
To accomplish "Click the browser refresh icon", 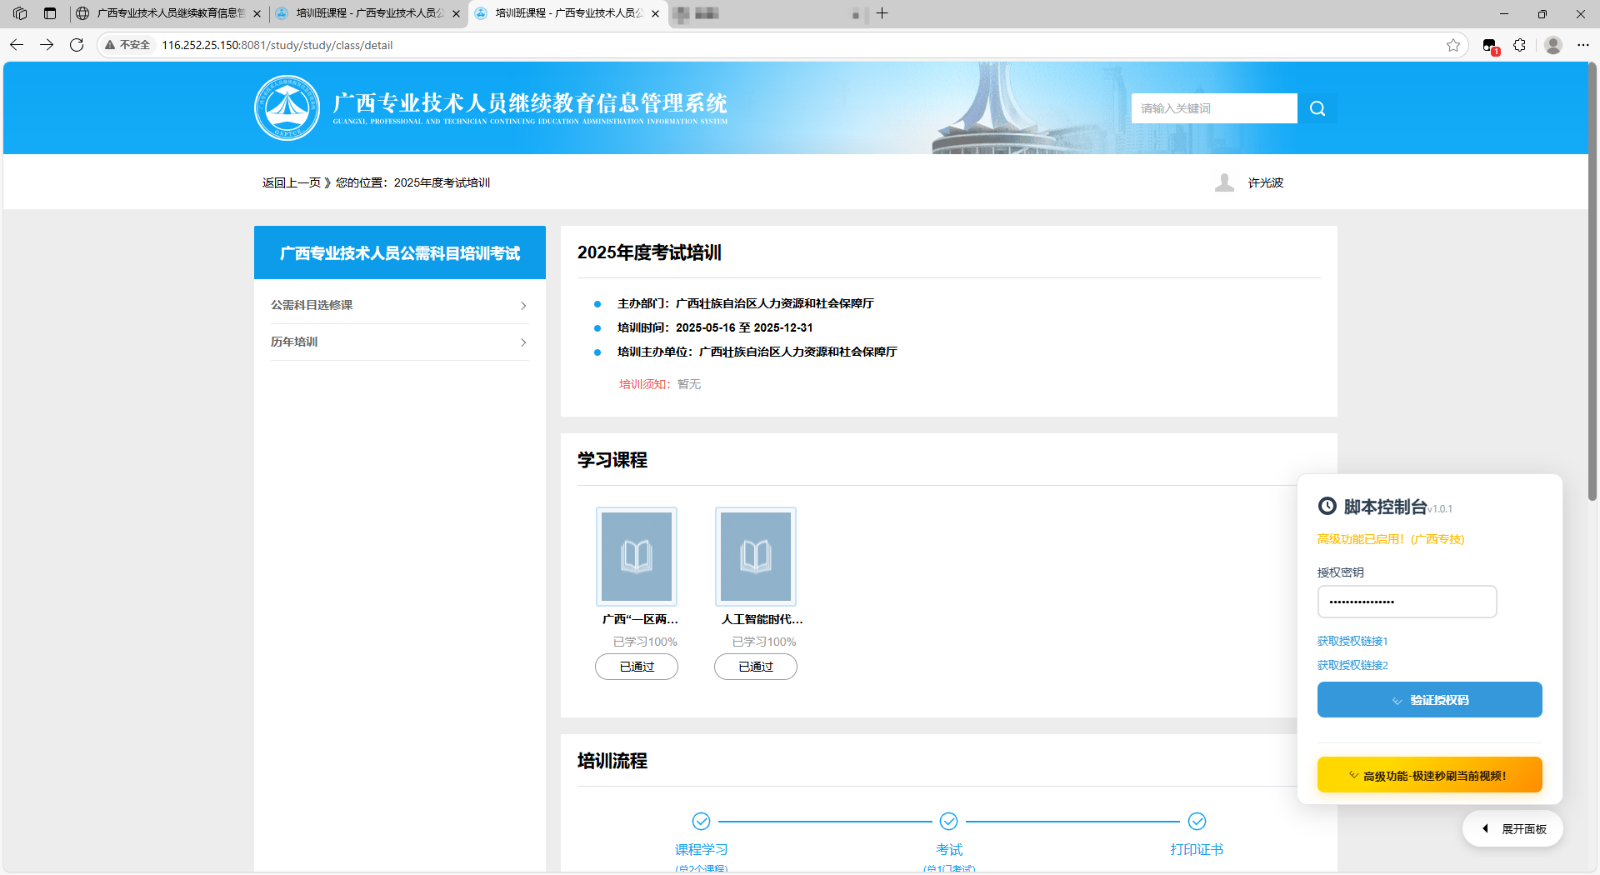I will click(x=77, y=45).
